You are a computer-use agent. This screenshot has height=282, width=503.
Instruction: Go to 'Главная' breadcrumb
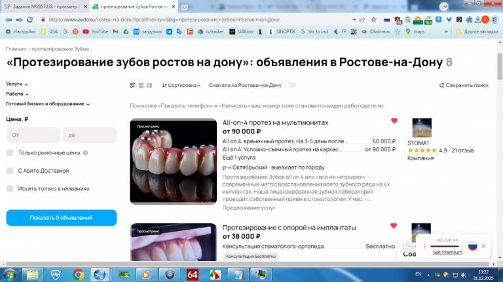coord(16,49)
